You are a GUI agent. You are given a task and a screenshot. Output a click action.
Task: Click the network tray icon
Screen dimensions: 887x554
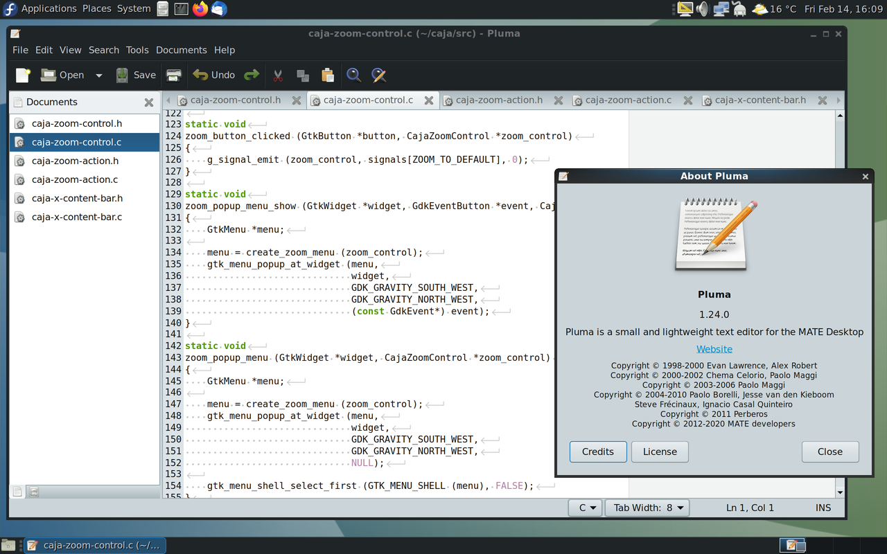click(721, 9)
